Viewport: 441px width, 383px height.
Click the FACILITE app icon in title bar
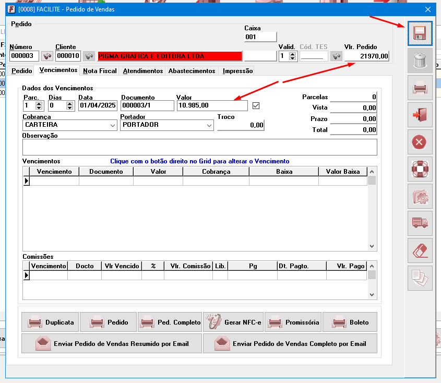click(x=11, y=9)
